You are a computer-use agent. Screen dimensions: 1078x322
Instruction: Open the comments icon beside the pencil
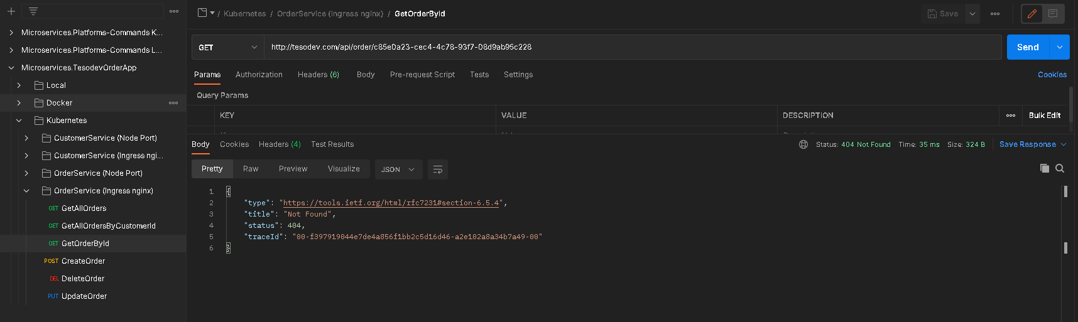(1053, 14)
